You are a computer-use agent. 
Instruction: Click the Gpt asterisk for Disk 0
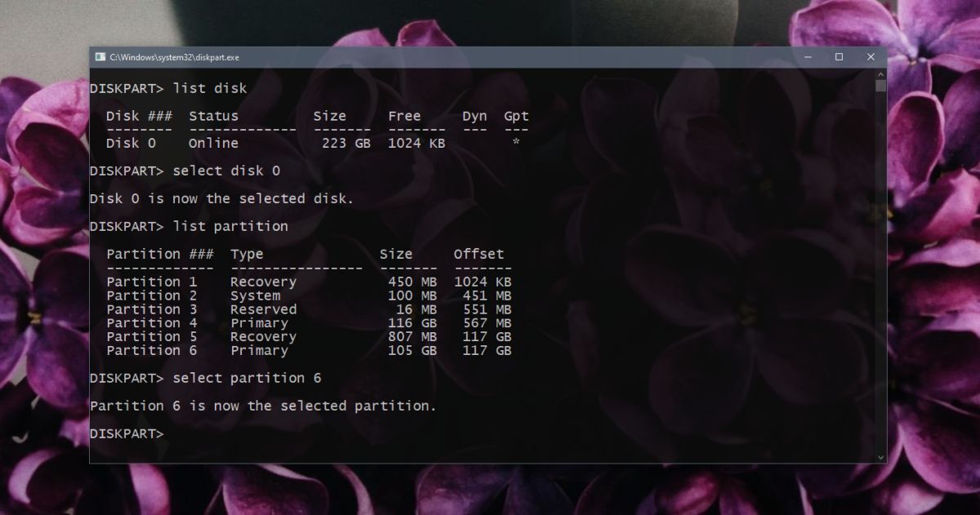515,144
